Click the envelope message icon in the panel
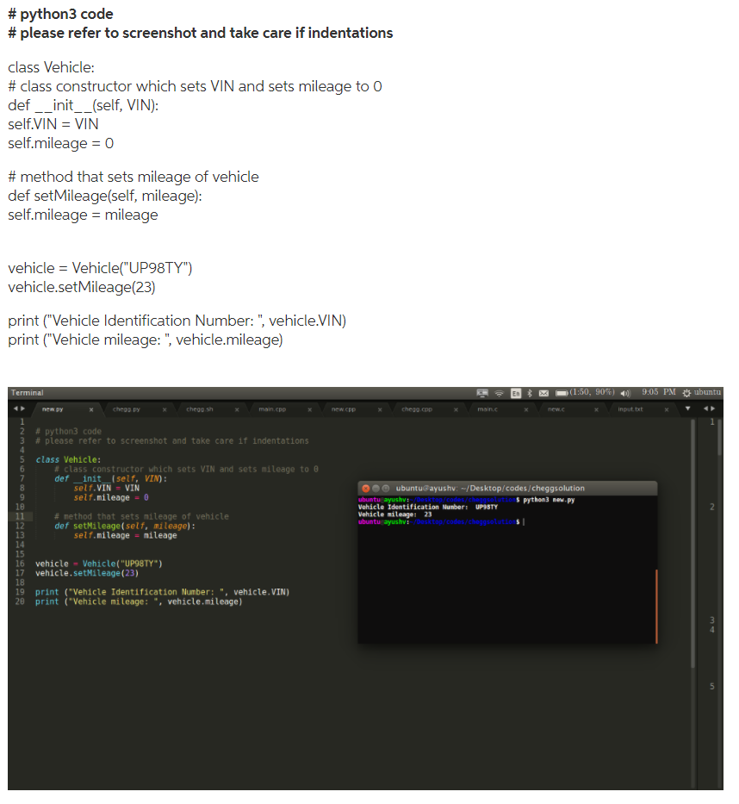This screenshot has height=804, width=739. 545,392
